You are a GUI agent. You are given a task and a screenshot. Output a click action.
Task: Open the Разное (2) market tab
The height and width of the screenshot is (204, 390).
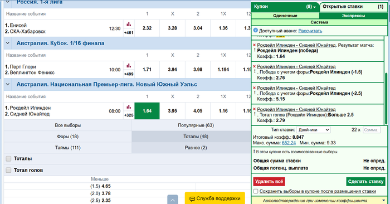[x=196, y=148]
